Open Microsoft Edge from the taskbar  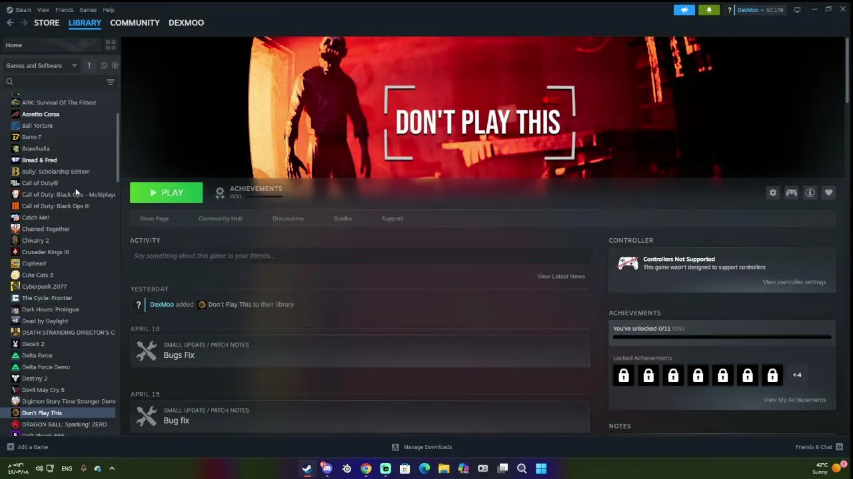[x=425, y=469]
